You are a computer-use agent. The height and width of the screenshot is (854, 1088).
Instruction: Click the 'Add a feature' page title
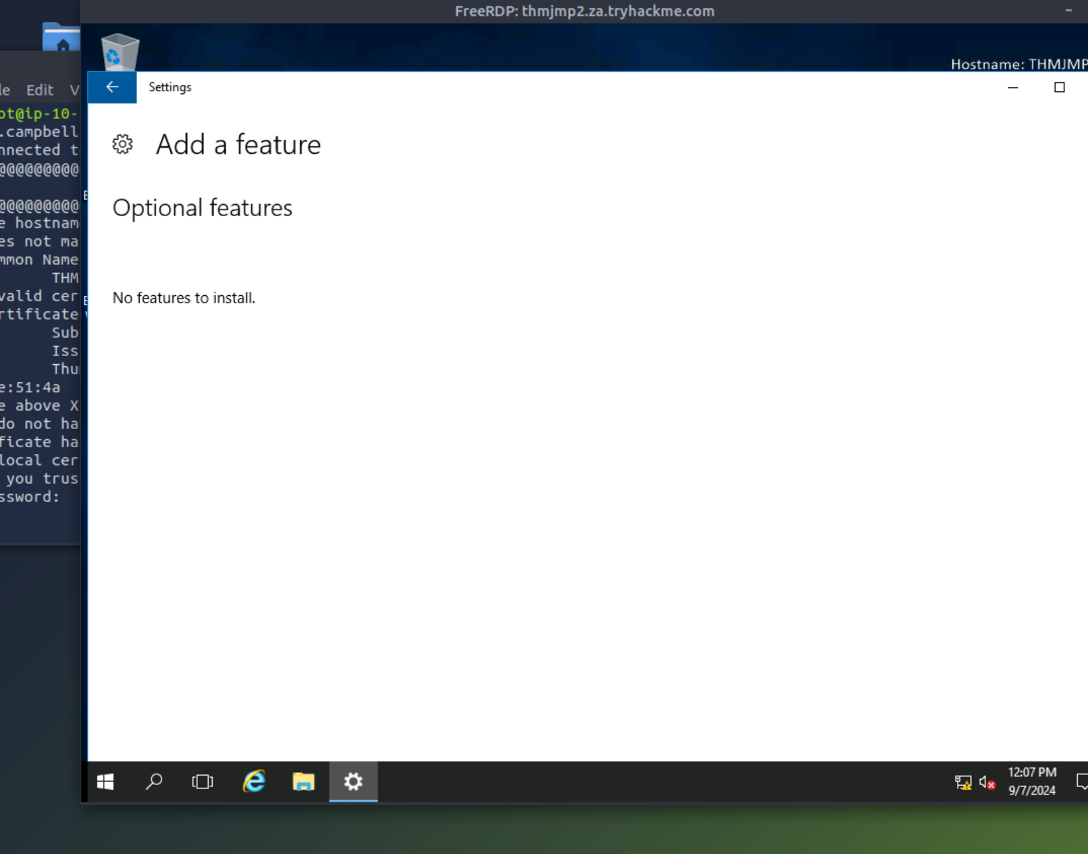click(238, 145)
